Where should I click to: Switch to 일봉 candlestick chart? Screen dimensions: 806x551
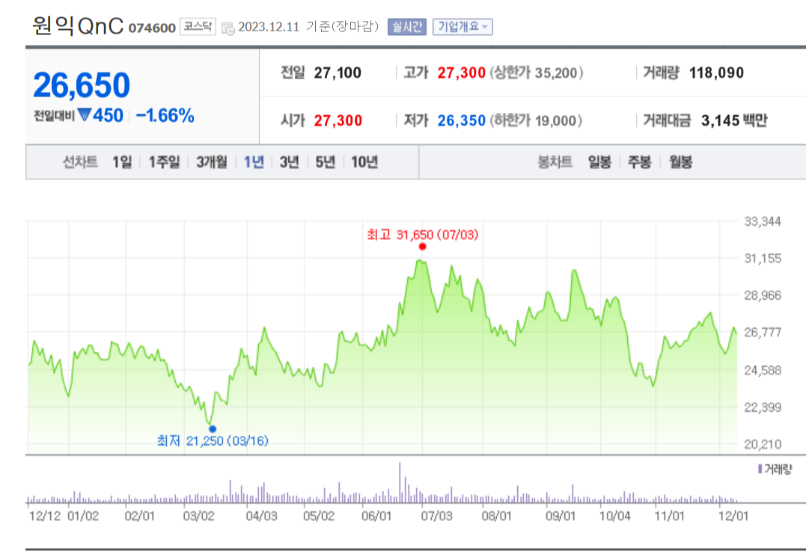599,162
